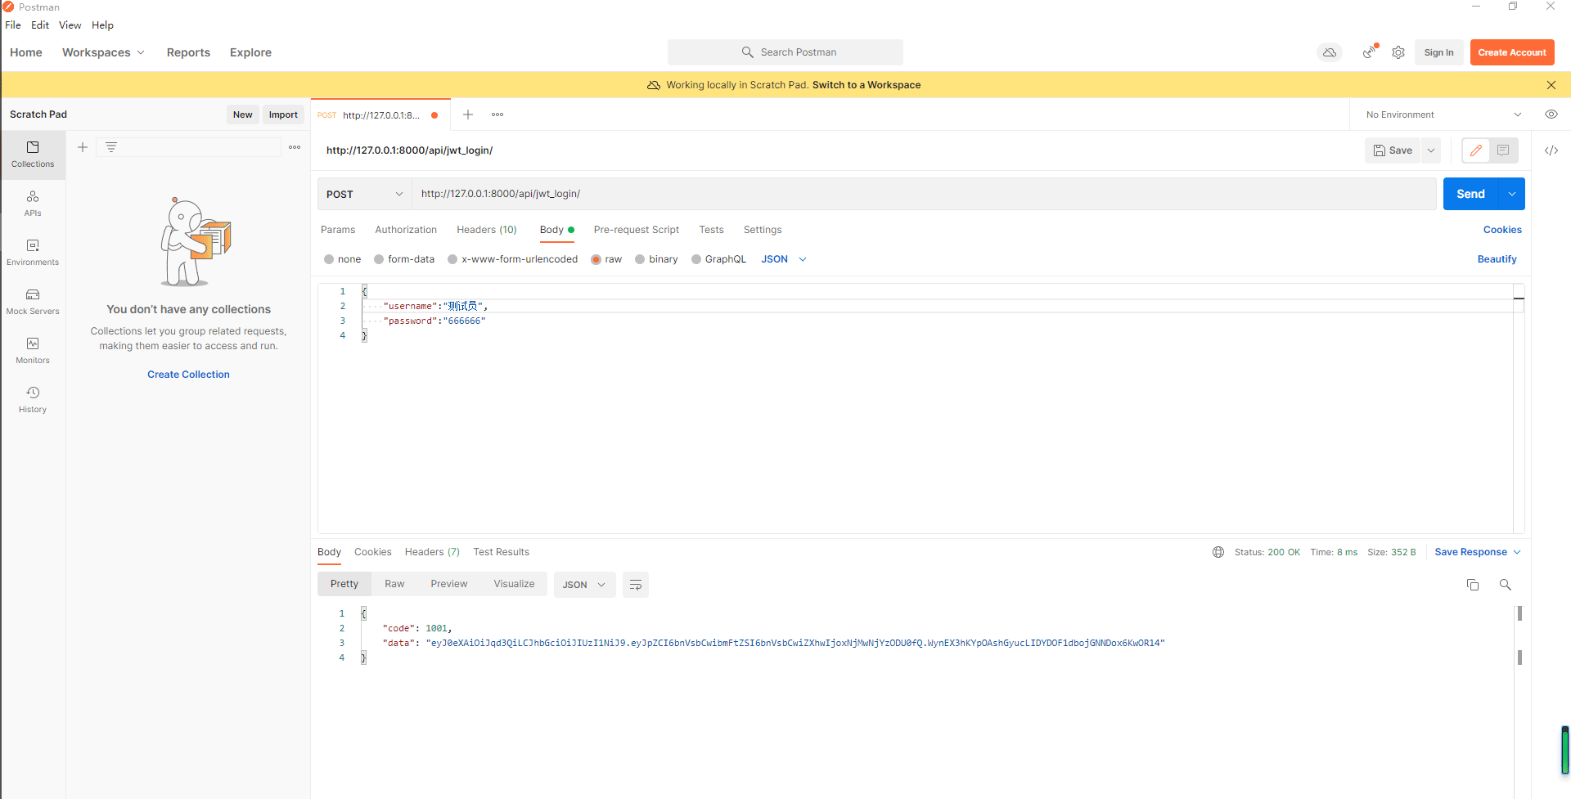Click the Create Account button
1571x799 pixels.
point(1512,52)
